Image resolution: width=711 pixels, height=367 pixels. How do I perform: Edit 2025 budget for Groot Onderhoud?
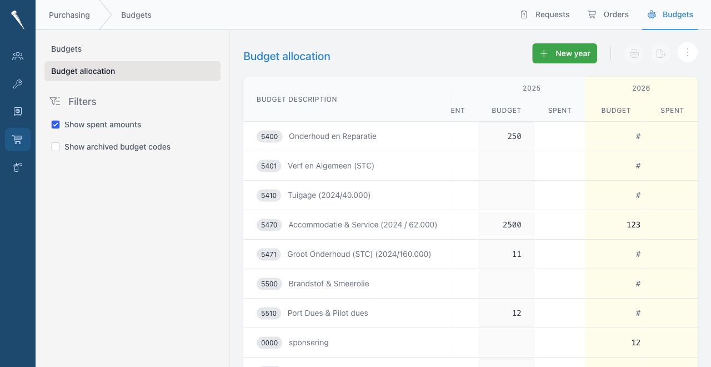click(507, 254)
